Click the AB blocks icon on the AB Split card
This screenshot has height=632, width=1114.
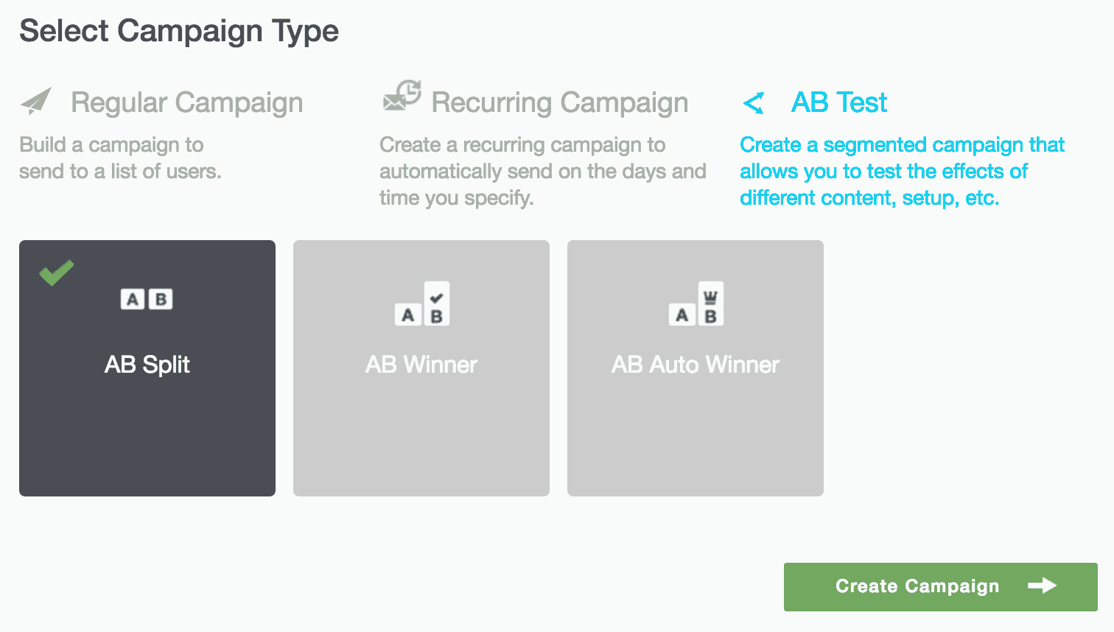[147, 299]
